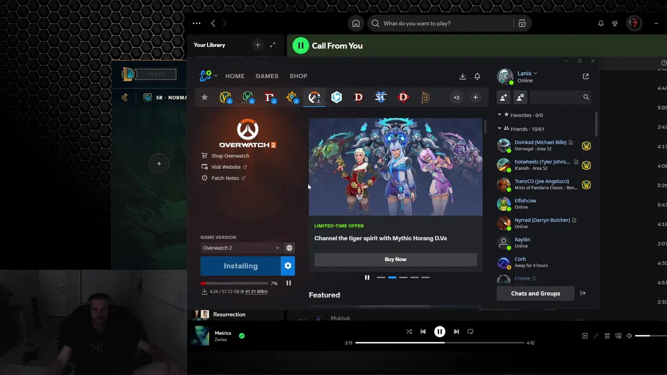Image resolution: width=667 pixels, height=375 pixels.
Task: Skip to previous track in Spotify
Action: 423,332
